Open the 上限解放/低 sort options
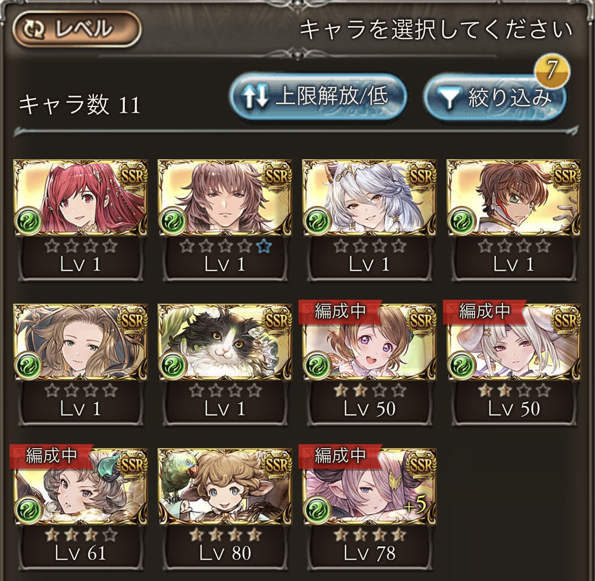Screen dimensions: 595x581 point(318,96)
